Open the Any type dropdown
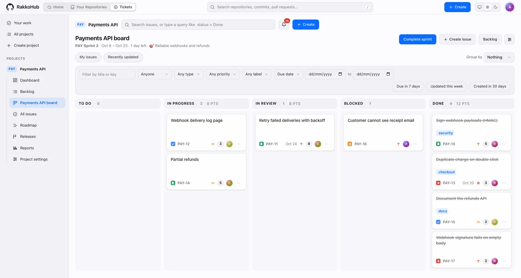 189,74
